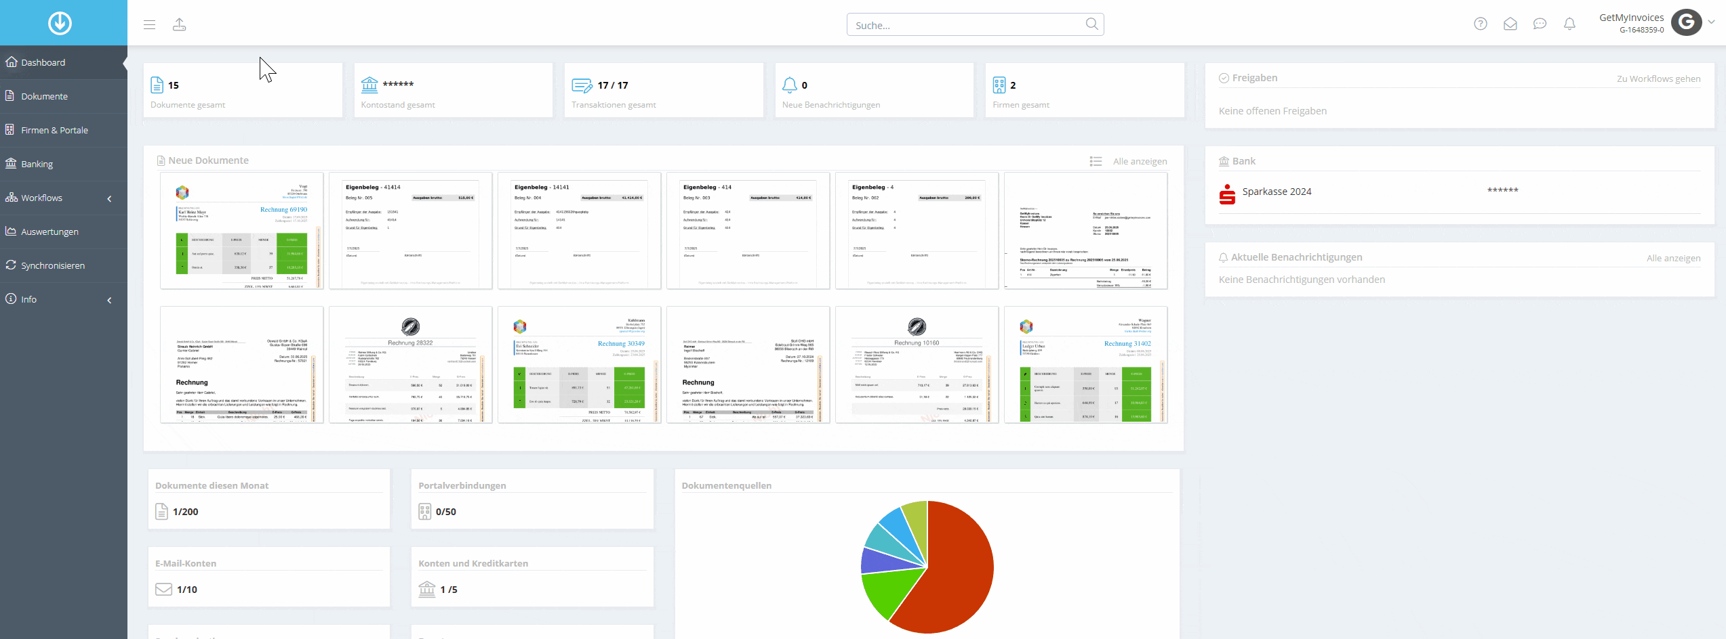Open Banking in sidebar
1726x639 pixels.
click(x=64, y=164)
